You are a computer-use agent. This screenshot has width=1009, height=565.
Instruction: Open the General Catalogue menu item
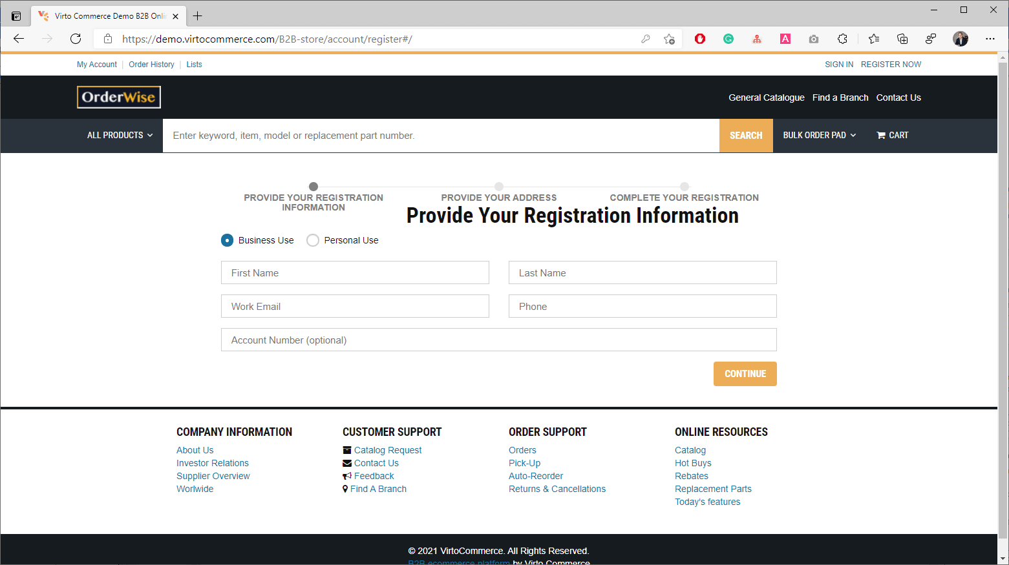point(766,98)
